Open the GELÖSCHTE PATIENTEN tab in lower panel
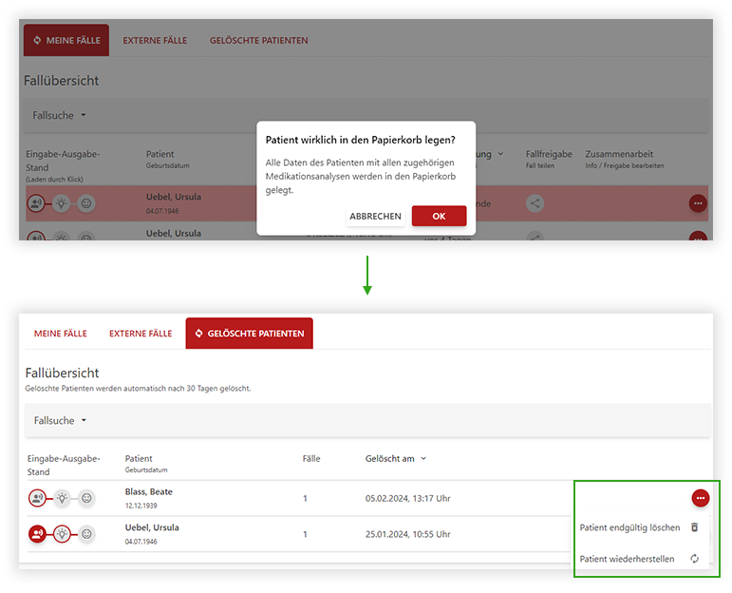732x593 pixels. coord(249,334)
